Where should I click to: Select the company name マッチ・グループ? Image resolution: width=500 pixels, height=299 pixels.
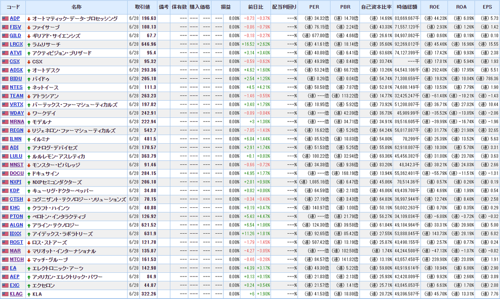(50, 260)
